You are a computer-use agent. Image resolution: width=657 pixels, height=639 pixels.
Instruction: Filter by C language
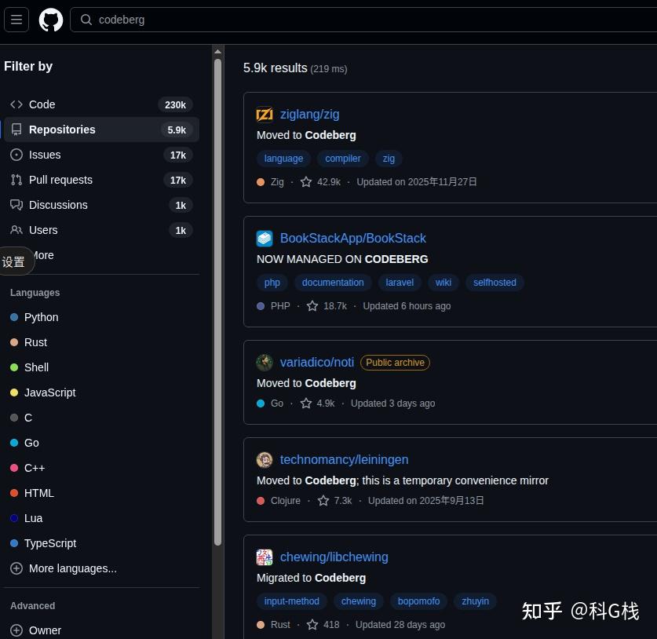[x=21, y=418]
